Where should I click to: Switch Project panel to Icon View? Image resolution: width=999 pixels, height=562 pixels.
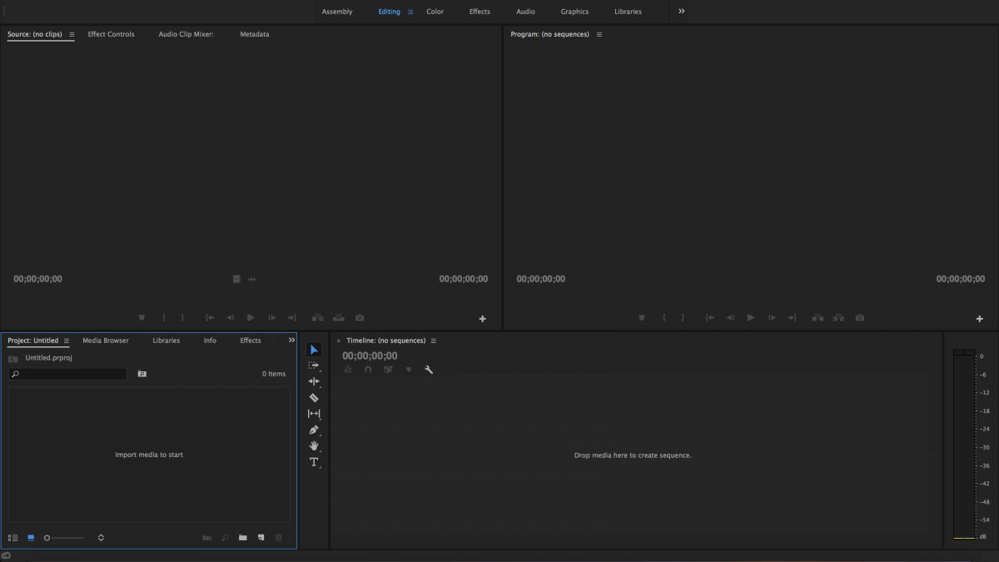[31, 538]
